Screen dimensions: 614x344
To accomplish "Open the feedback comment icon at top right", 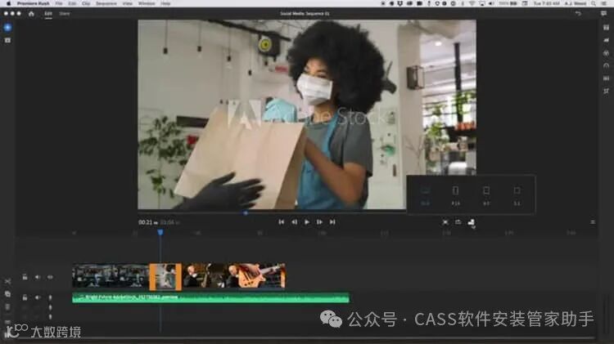I will click(603, 14).
